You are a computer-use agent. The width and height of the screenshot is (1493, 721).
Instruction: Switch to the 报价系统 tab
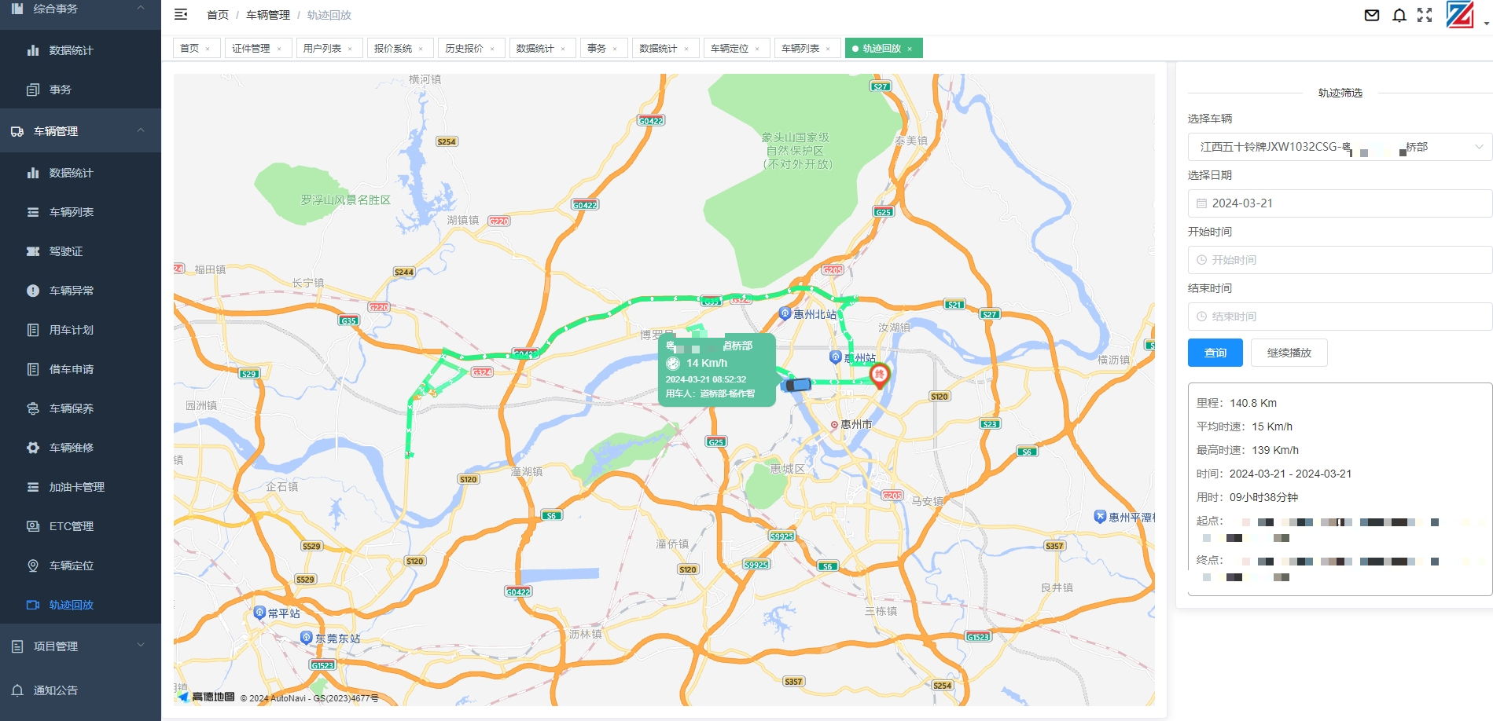pyautogui.click(x=393, y=49)
